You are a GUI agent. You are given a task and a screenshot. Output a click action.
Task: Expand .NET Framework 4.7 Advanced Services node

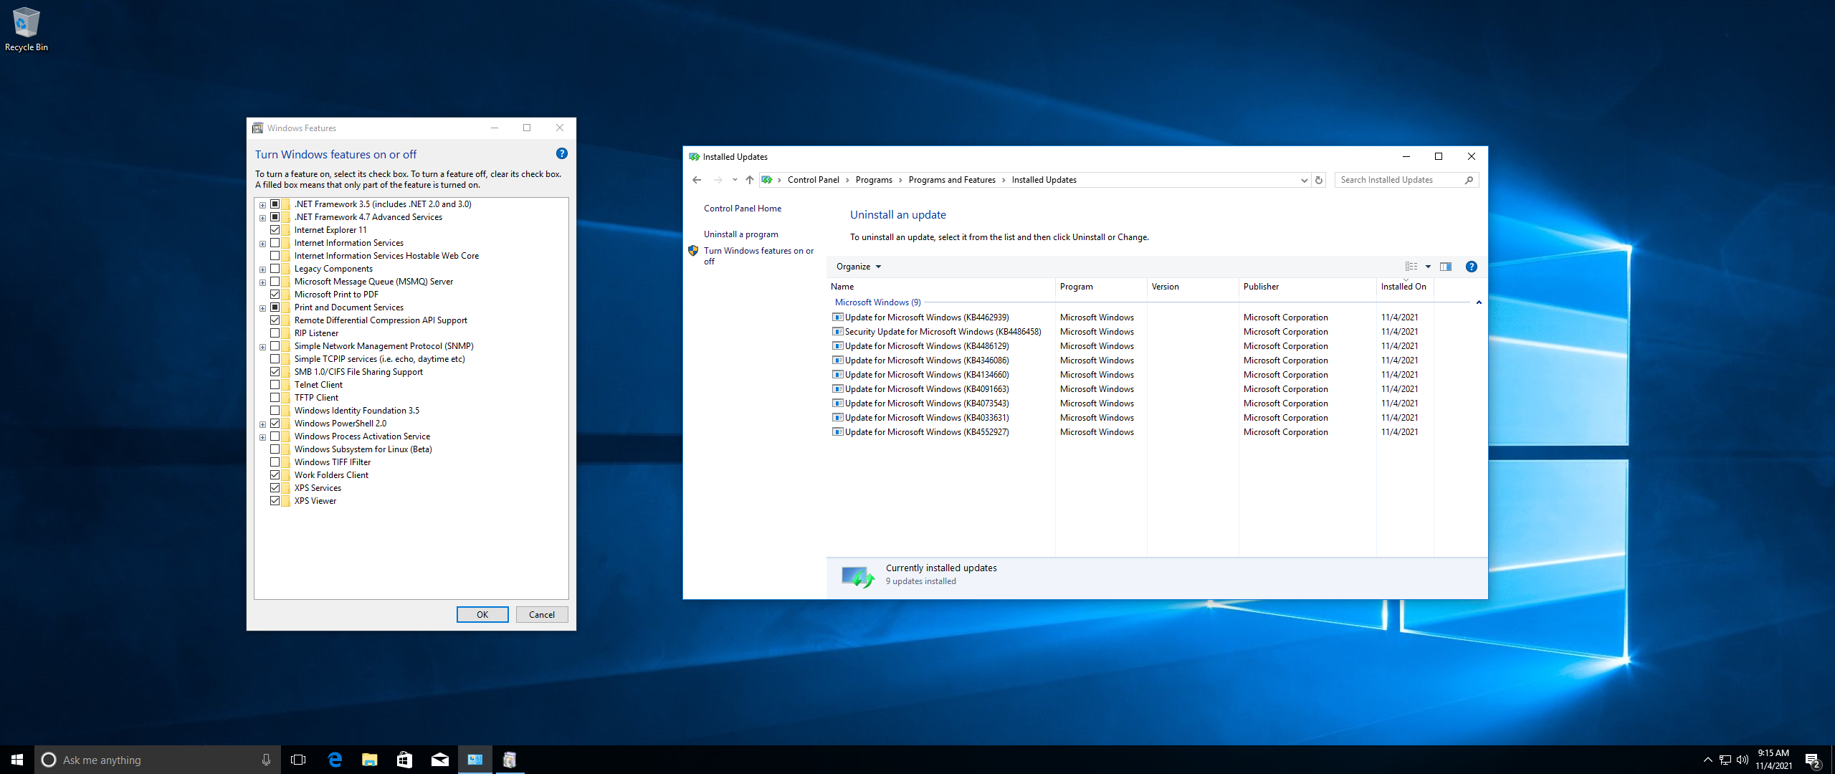pyautogui.click(x=262, y=218)
